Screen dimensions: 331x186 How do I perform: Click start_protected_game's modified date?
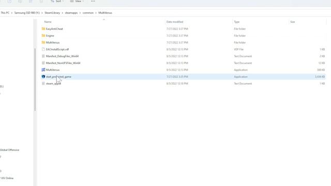click(x=177, y=76)
